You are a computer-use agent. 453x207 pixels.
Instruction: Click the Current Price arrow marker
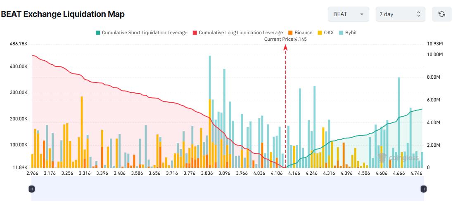pos(285,47)
